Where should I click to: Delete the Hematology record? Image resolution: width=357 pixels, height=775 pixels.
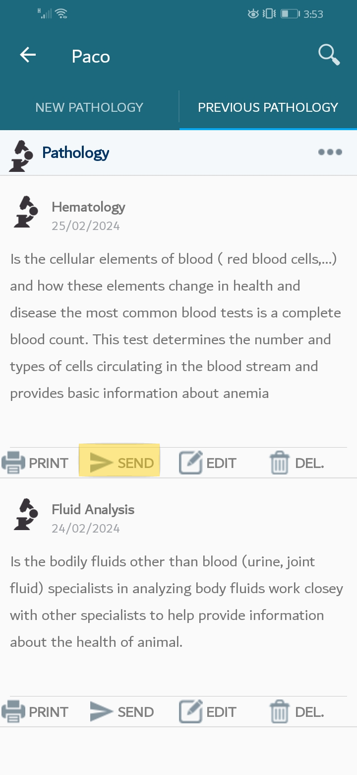(x=297, y=463)
